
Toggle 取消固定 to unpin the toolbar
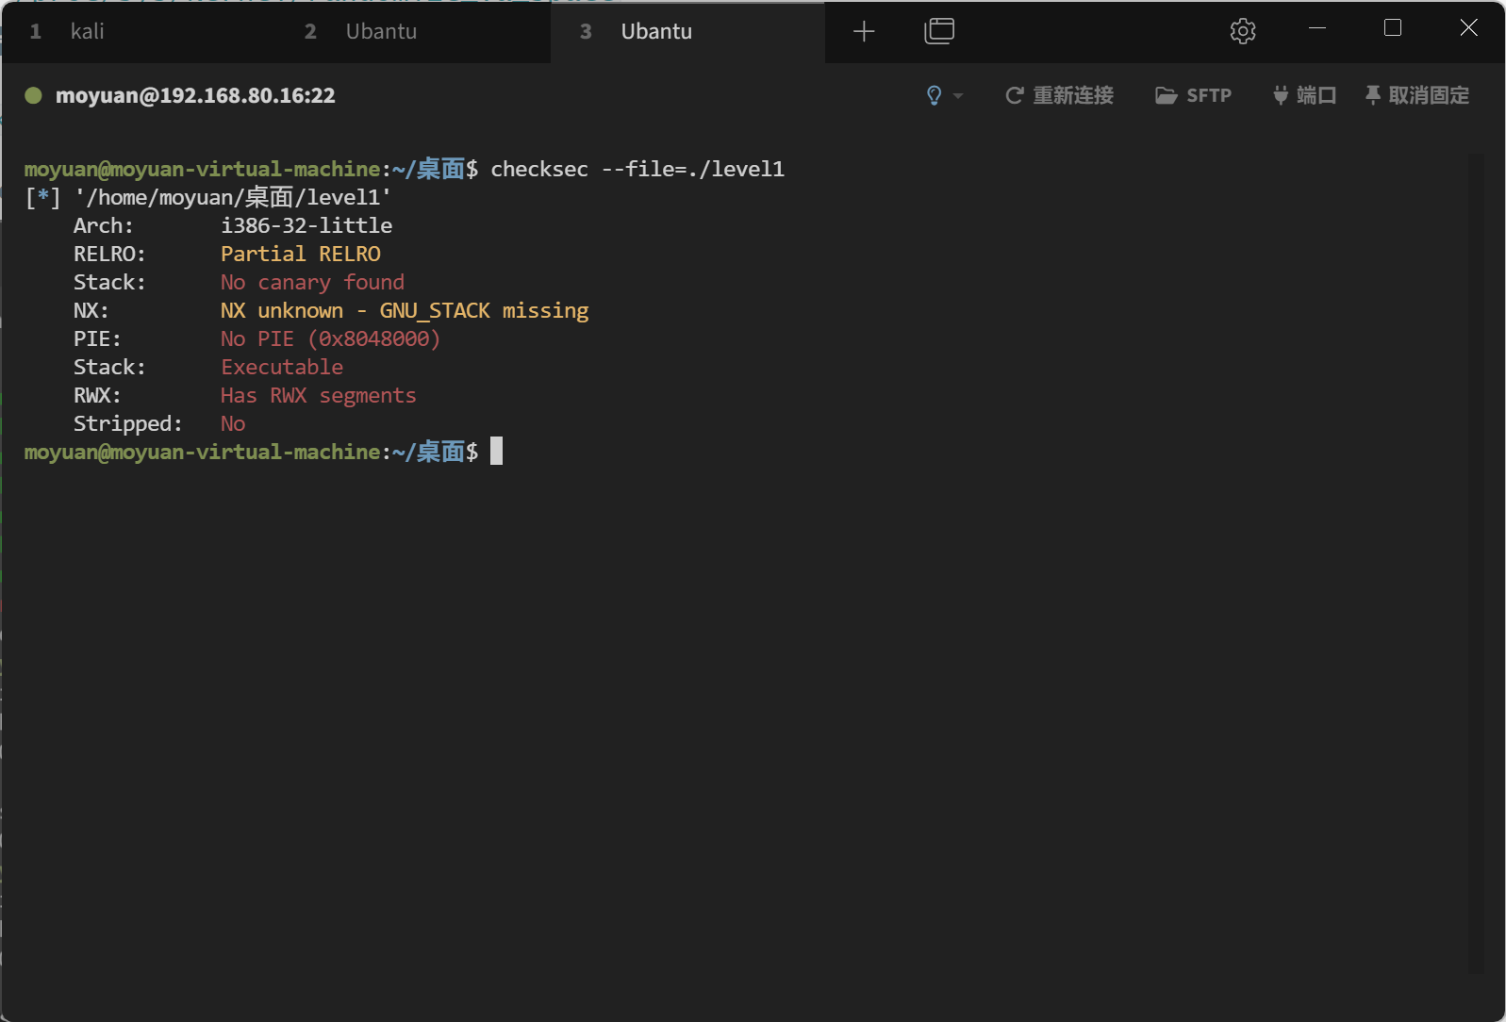click(1417, 95)
